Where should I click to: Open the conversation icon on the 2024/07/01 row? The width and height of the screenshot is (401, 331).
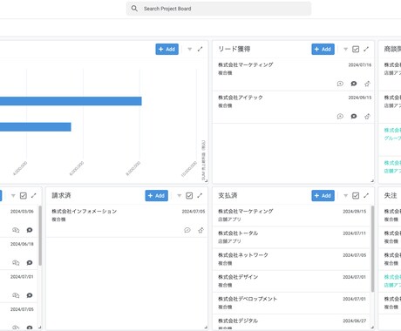16,295
